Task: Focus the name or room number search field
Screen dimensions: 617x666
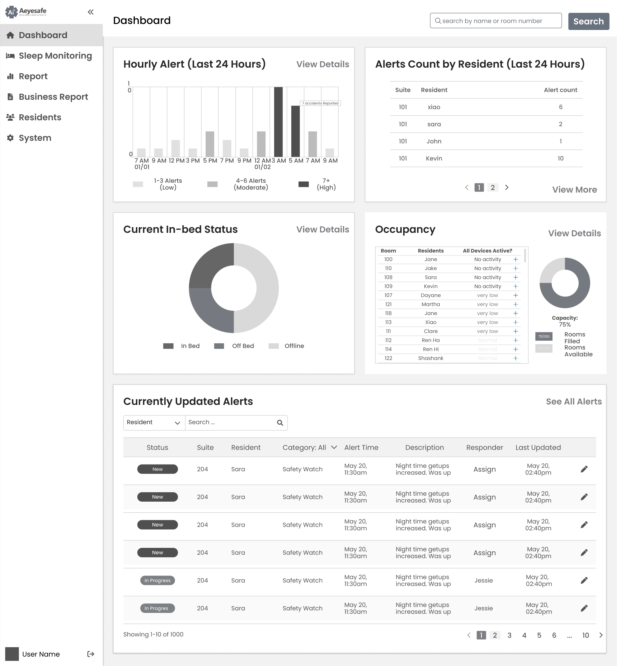Action: (x=495, y=21)
